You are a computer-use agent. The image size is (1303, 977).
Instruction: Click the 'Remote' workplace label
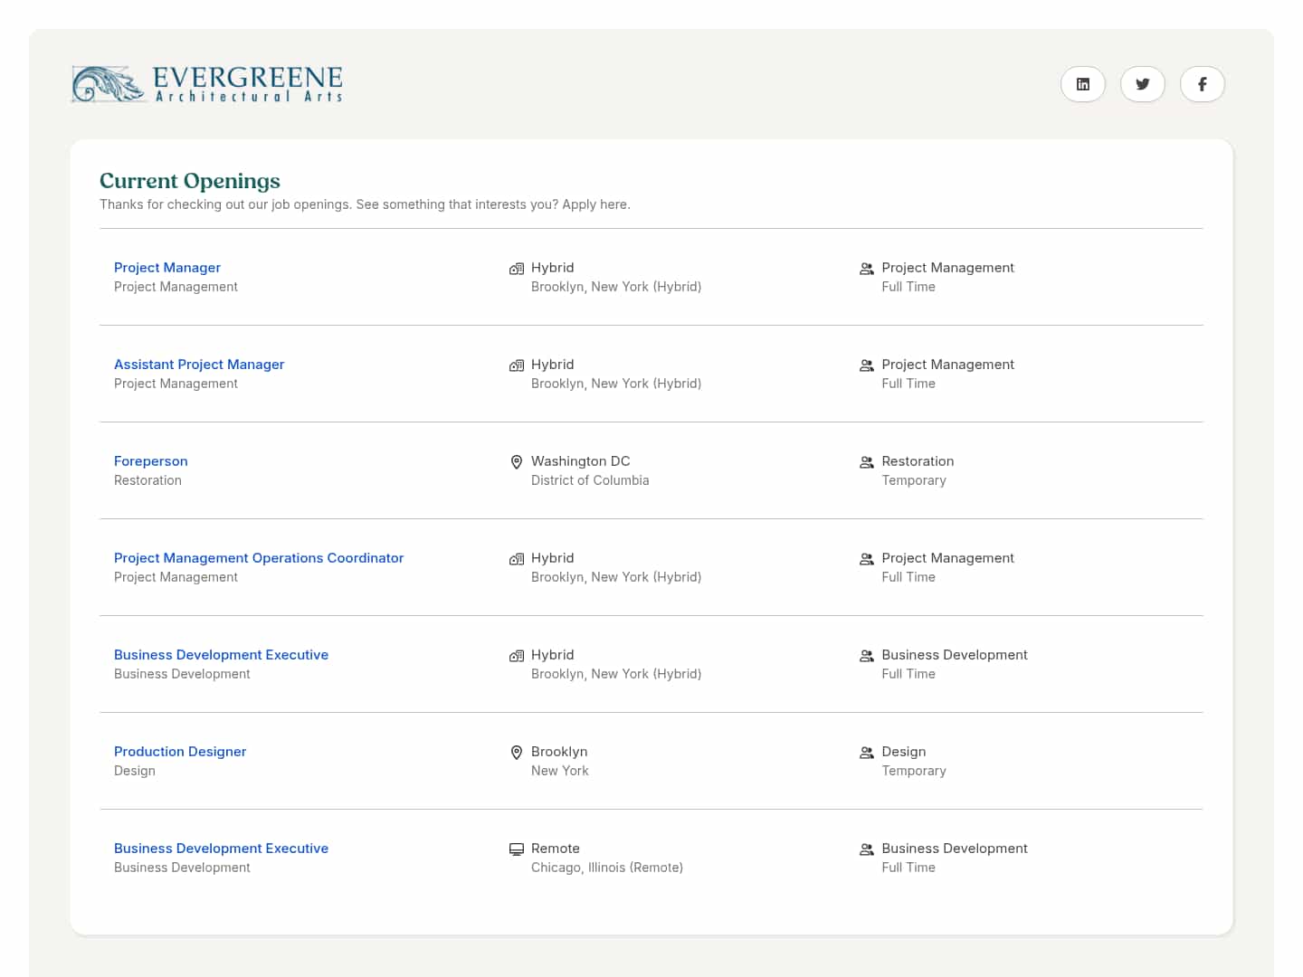click(x=556, y=849)
